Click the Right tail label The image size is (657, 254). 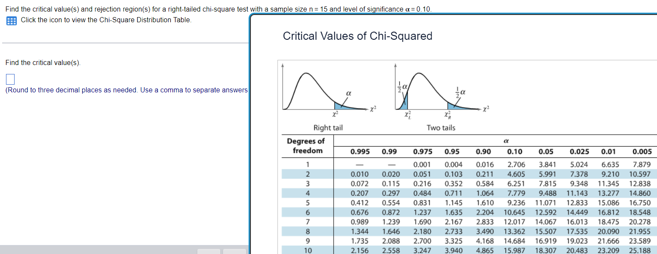click(328, 127)
